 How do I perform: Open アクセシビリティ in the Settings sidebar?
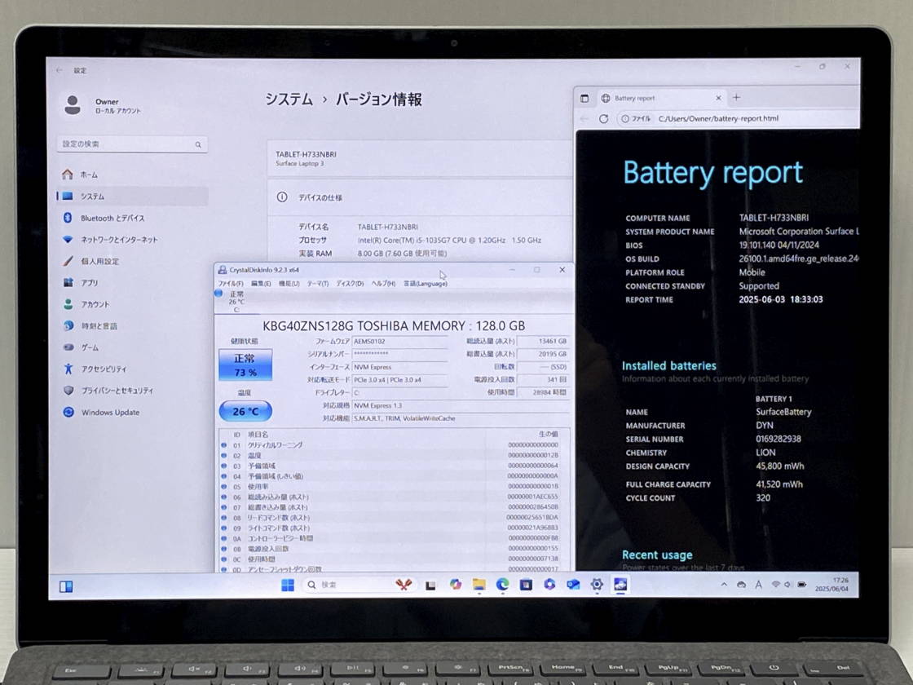coord(132,369)
